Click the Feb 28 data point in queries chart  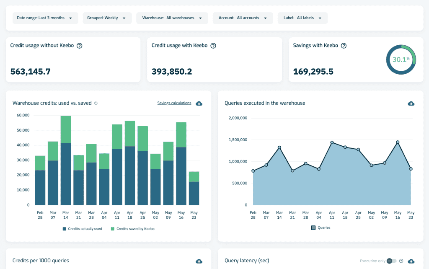(253, 171)
